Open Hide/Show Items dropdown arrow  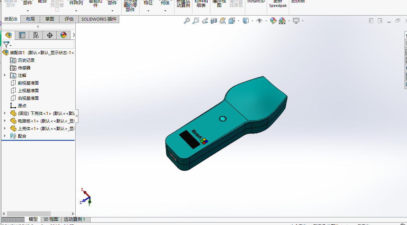tap(266, 21)
